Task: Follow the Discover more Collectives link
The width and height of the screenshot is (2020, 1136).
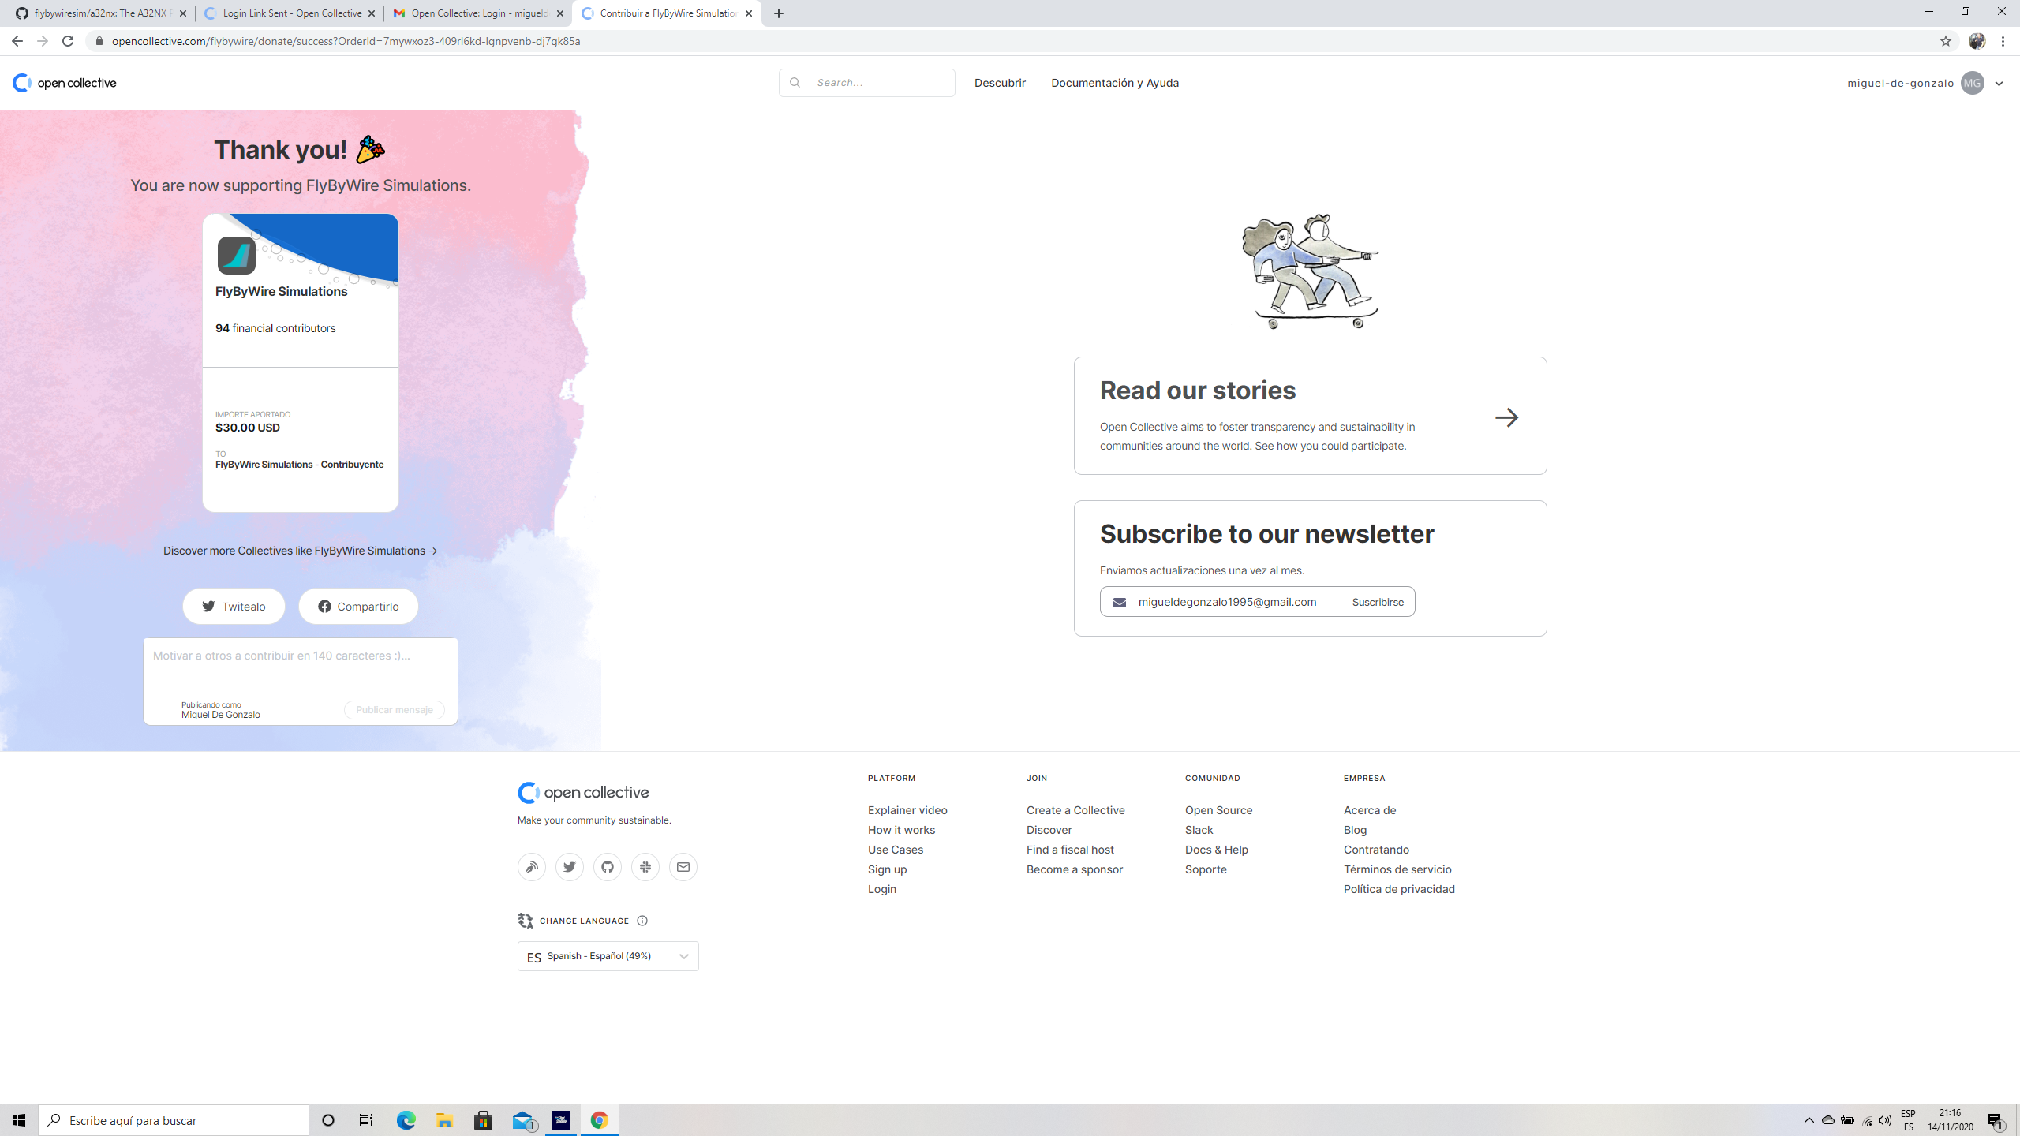Action: tap(301, 551)
